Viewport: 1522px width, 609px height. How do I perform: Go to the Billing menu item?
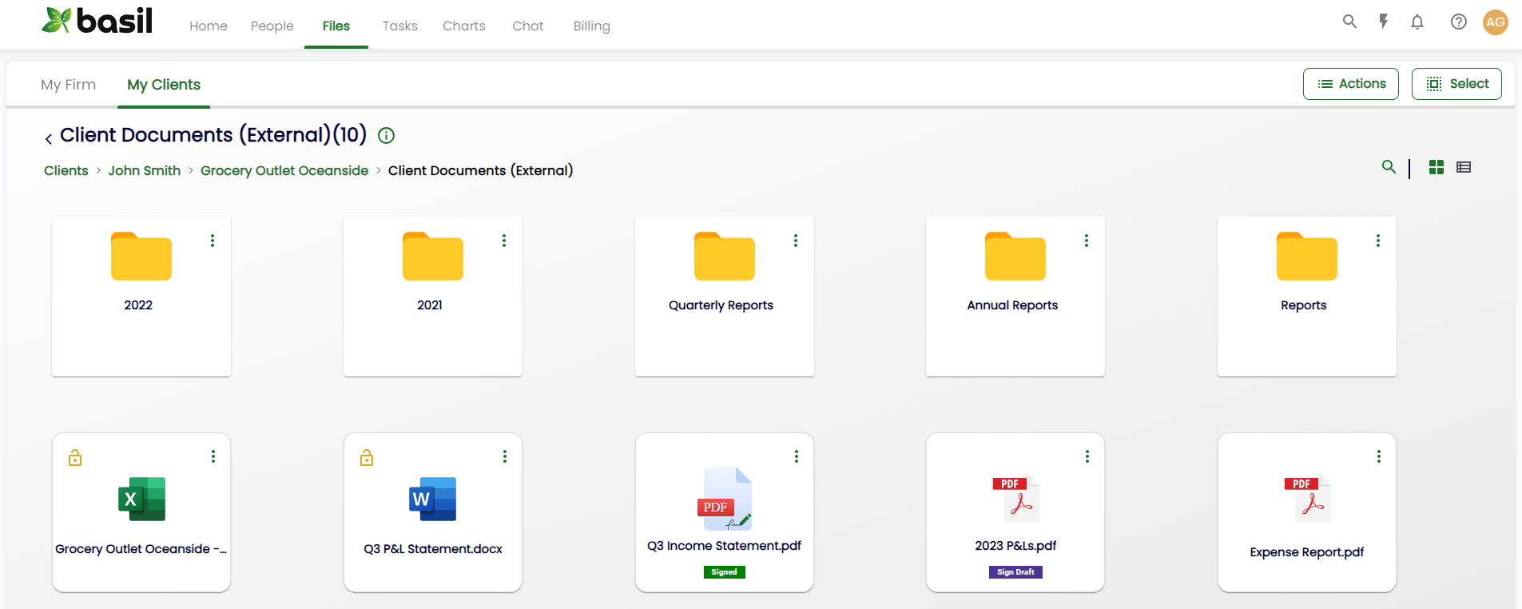[x=591, y=26]
